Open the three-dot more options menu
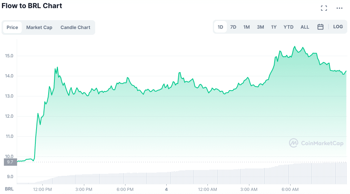350x194 pixels. click(x=340, y=8)
